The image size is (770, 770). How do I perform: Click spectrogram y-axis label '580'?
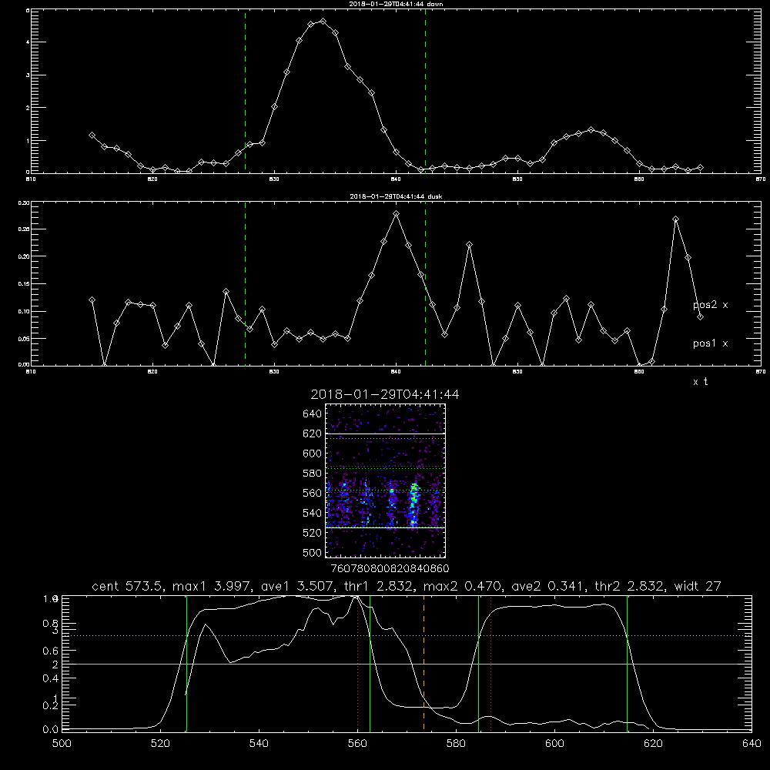313,473
